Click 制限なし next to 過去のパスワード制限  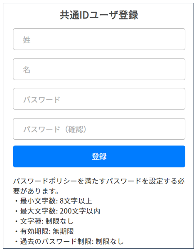(x=110, y=241)
